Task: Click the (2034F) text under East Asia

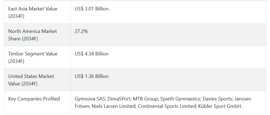Action: pos(16,16)
